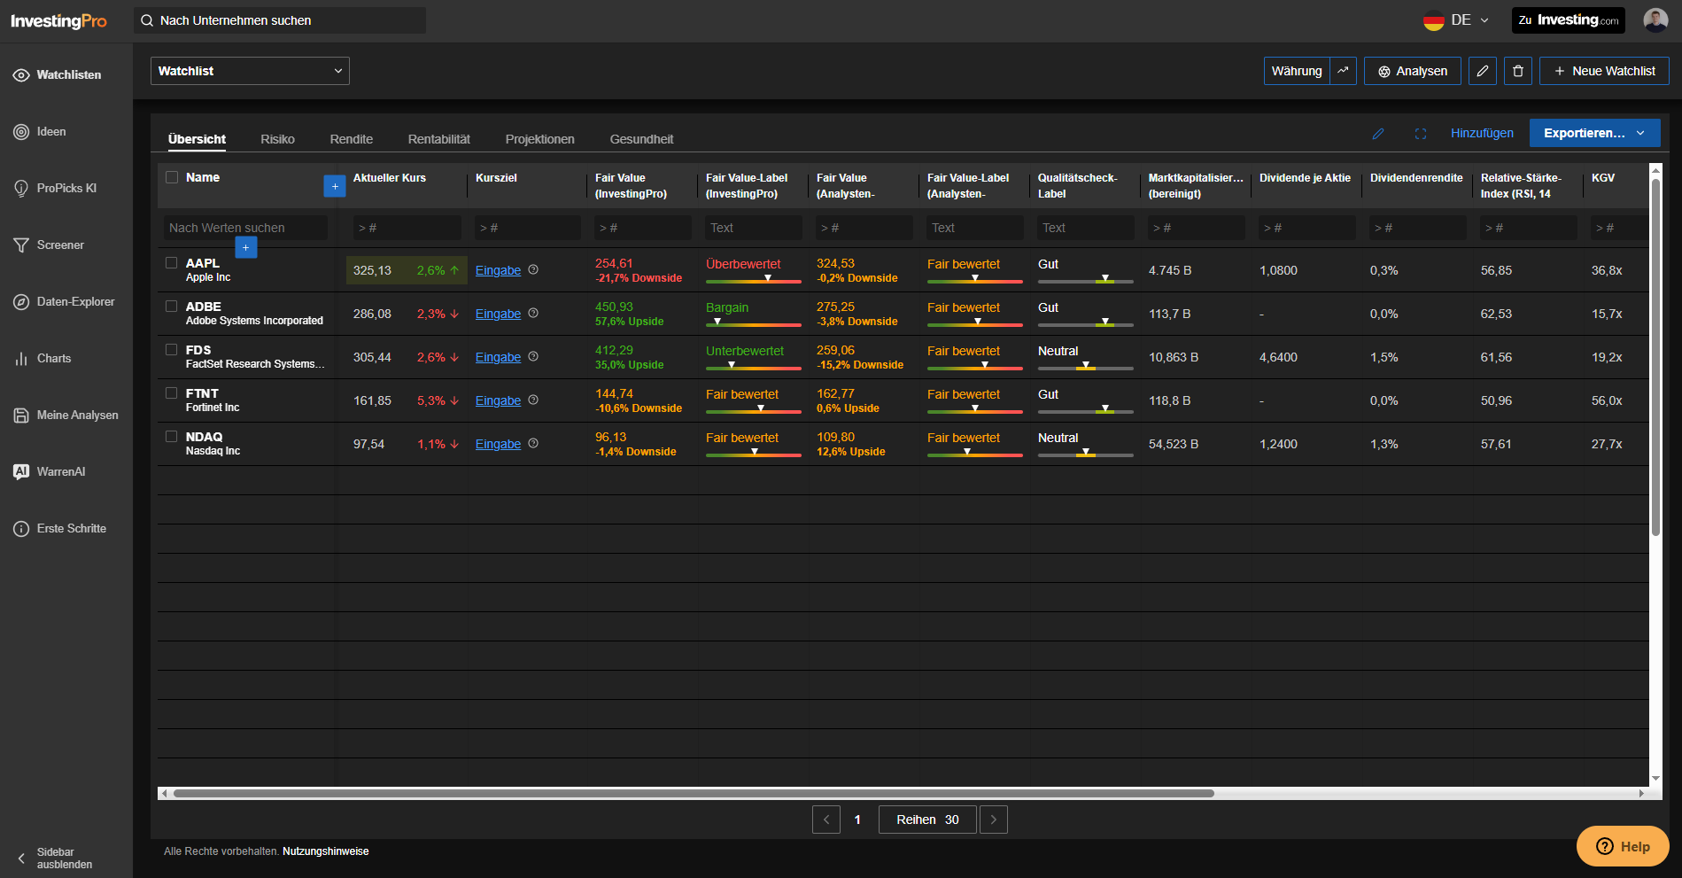Viewport: 1682px width, 878px height.
Task: Click Währung button
Action: 1297,71
